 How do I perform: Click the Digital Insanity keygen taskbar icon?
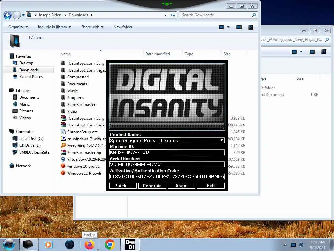[130, 244]
